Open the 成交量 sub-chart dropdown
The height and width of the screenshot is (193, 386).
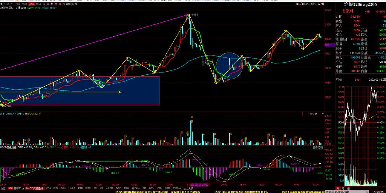(x=314, y=113)
